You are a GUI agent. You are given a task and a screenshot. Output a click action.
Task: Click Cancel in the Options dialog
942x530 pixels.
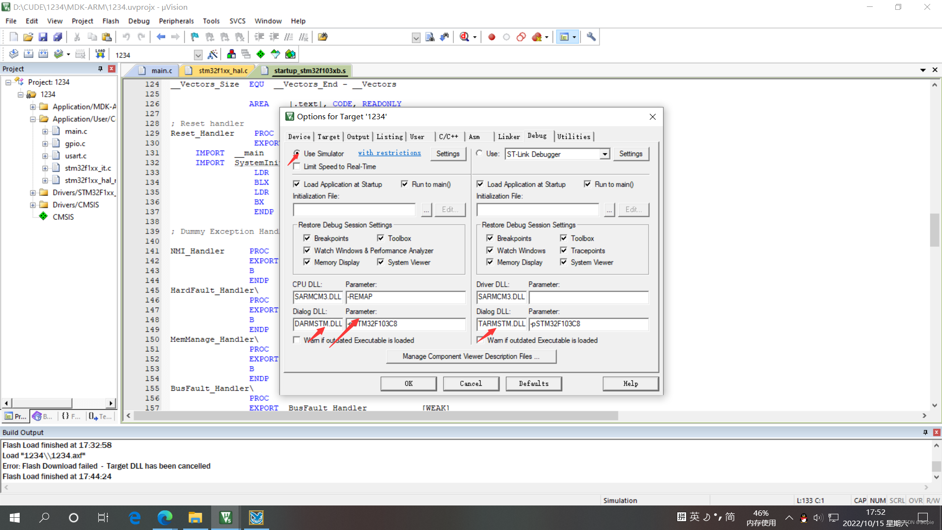tap(471, 384)
